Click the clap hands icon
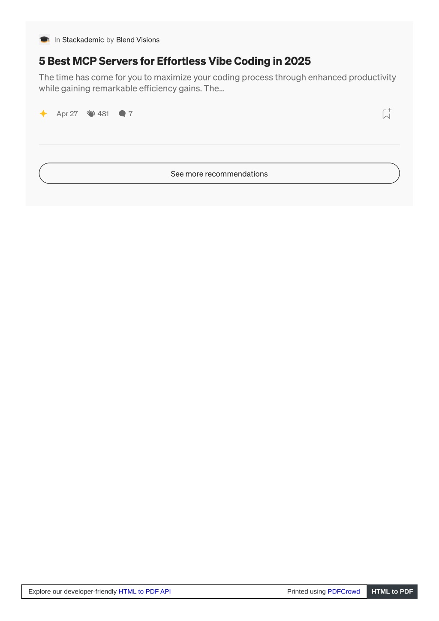 coord(91,114)
